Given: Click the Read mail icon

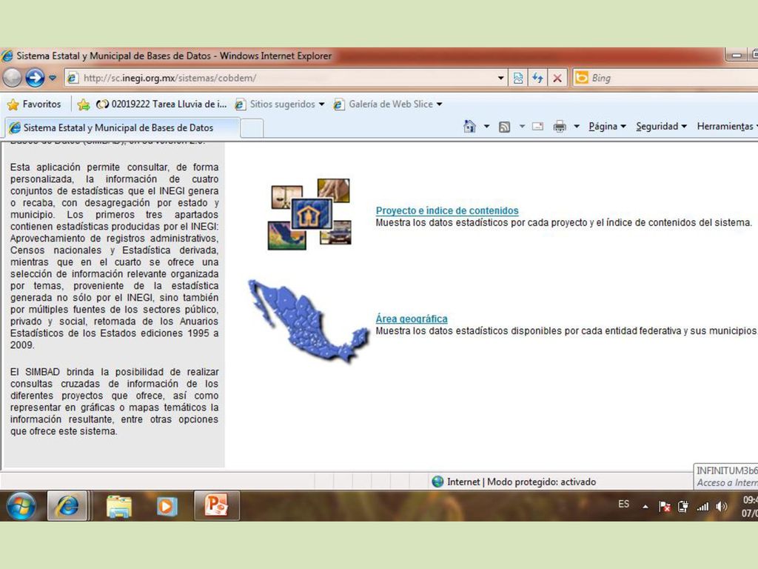Looking at the screenshot, I should (x=537, y=126).
